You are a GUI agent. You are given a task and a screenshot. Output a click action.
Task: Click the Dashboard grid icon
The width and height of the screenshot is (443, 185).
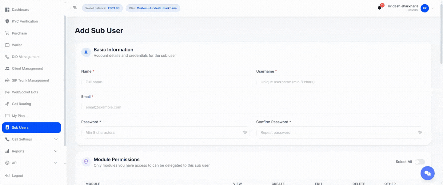point(7,10)
